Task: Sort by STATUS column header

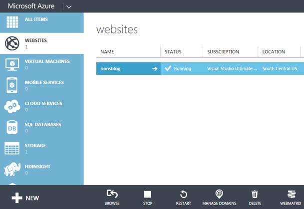Action: click(173, 52)
